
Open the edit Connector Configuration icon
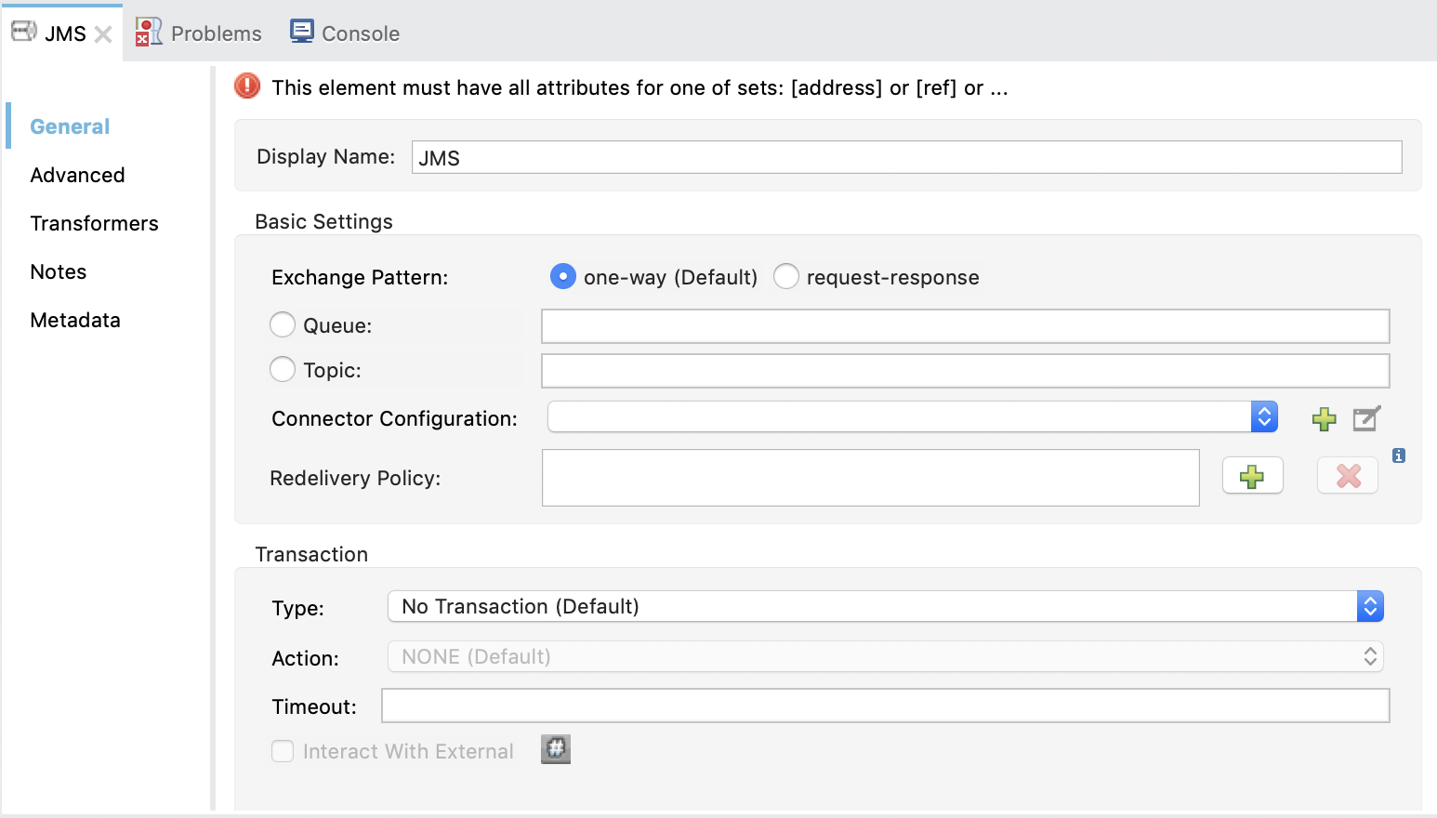(x=1364, y=418)
